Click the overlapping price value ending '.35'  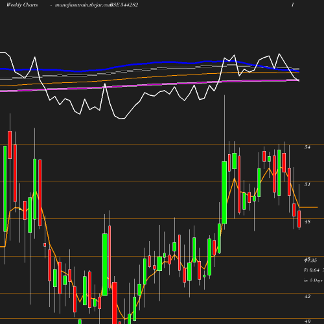[x=310, y=260]
